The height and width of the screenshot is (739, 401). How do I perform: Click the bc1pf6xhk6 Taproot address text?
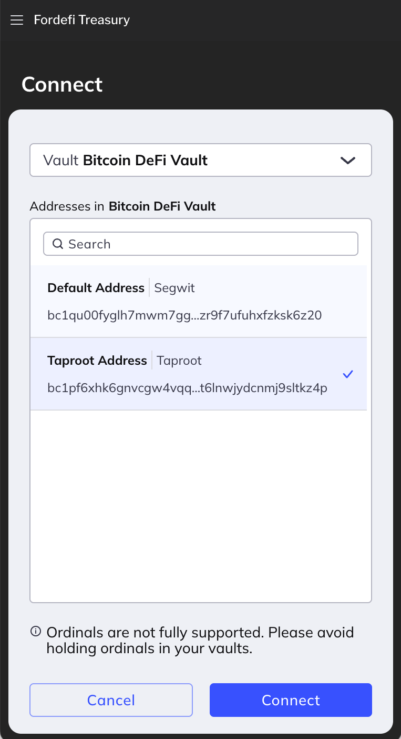[x=187, y=388]
